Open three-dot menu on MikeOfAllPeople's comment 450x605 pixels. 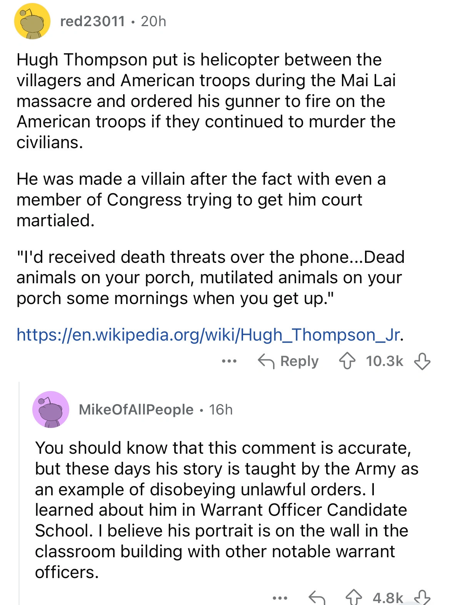(x=280, y=598)
